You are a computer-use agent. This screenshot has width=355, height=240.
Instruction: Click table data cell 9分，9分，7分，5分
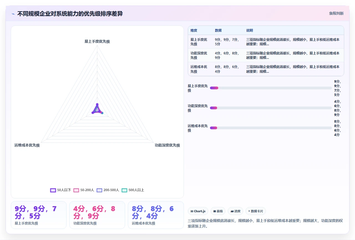point(228,42)
